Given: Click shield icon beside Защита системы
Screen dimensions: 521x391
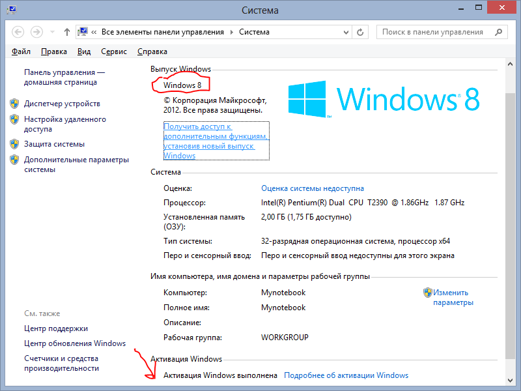Looking at the screenshot, I should tap(14, 144).
